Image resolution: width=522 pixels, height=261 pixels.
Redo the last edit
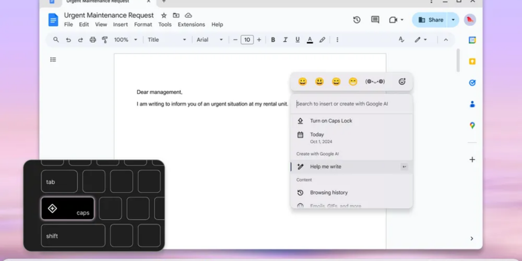point(80,40)
